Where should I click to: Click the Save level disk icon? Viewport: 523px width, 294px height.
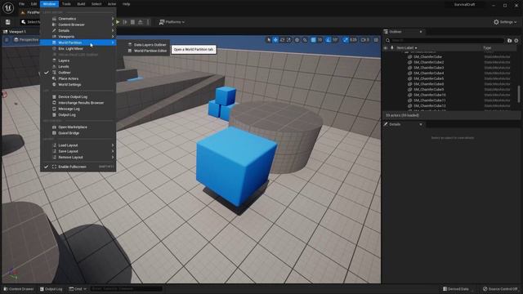pos(7,22)
